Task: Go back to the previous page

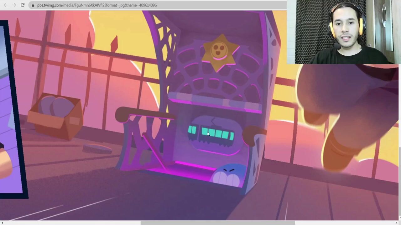Action: click(6, 5)
